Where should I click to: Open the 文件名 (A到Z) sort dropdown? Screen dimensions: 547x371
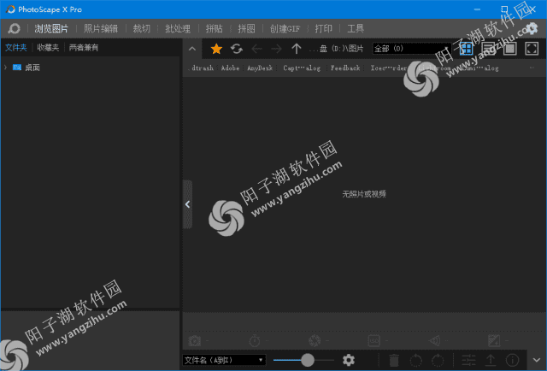click(224, 360)
